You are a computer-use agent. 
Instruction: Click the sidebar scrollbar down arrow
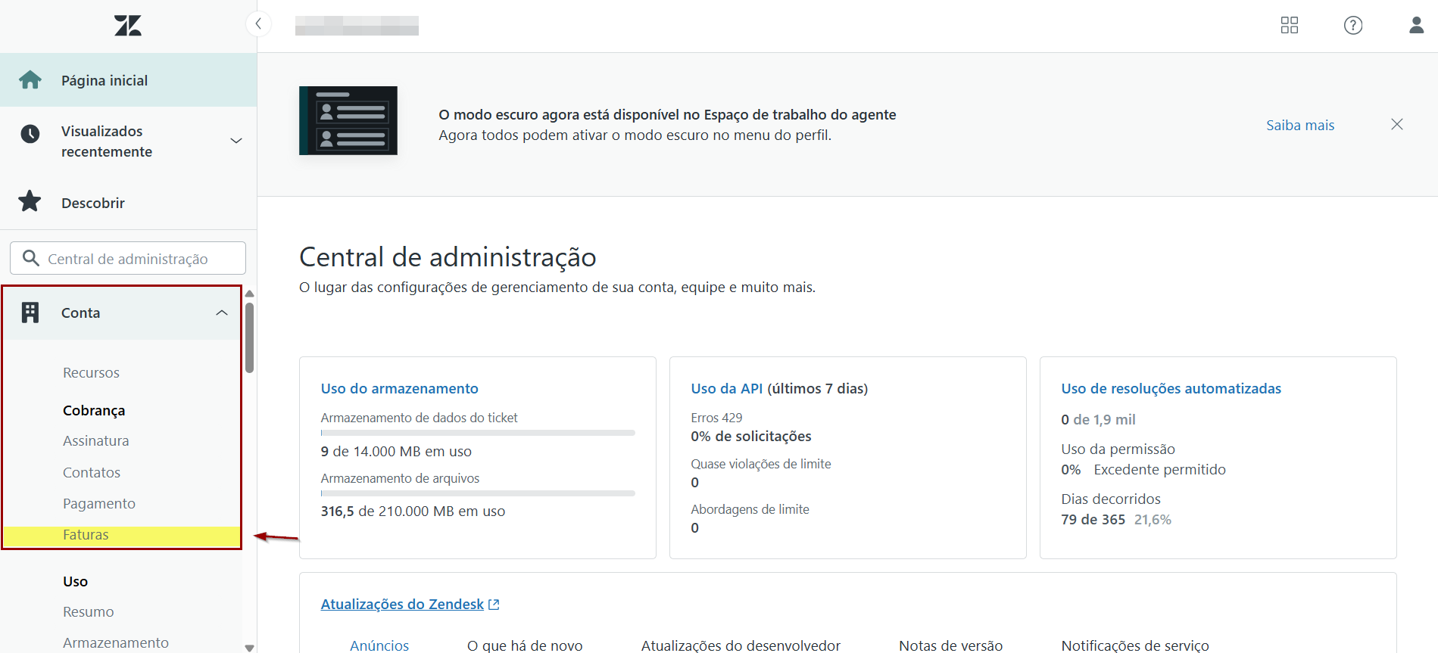tap(249, 648)
